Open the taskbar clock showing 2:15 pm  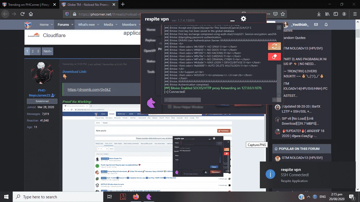[337, 197]
